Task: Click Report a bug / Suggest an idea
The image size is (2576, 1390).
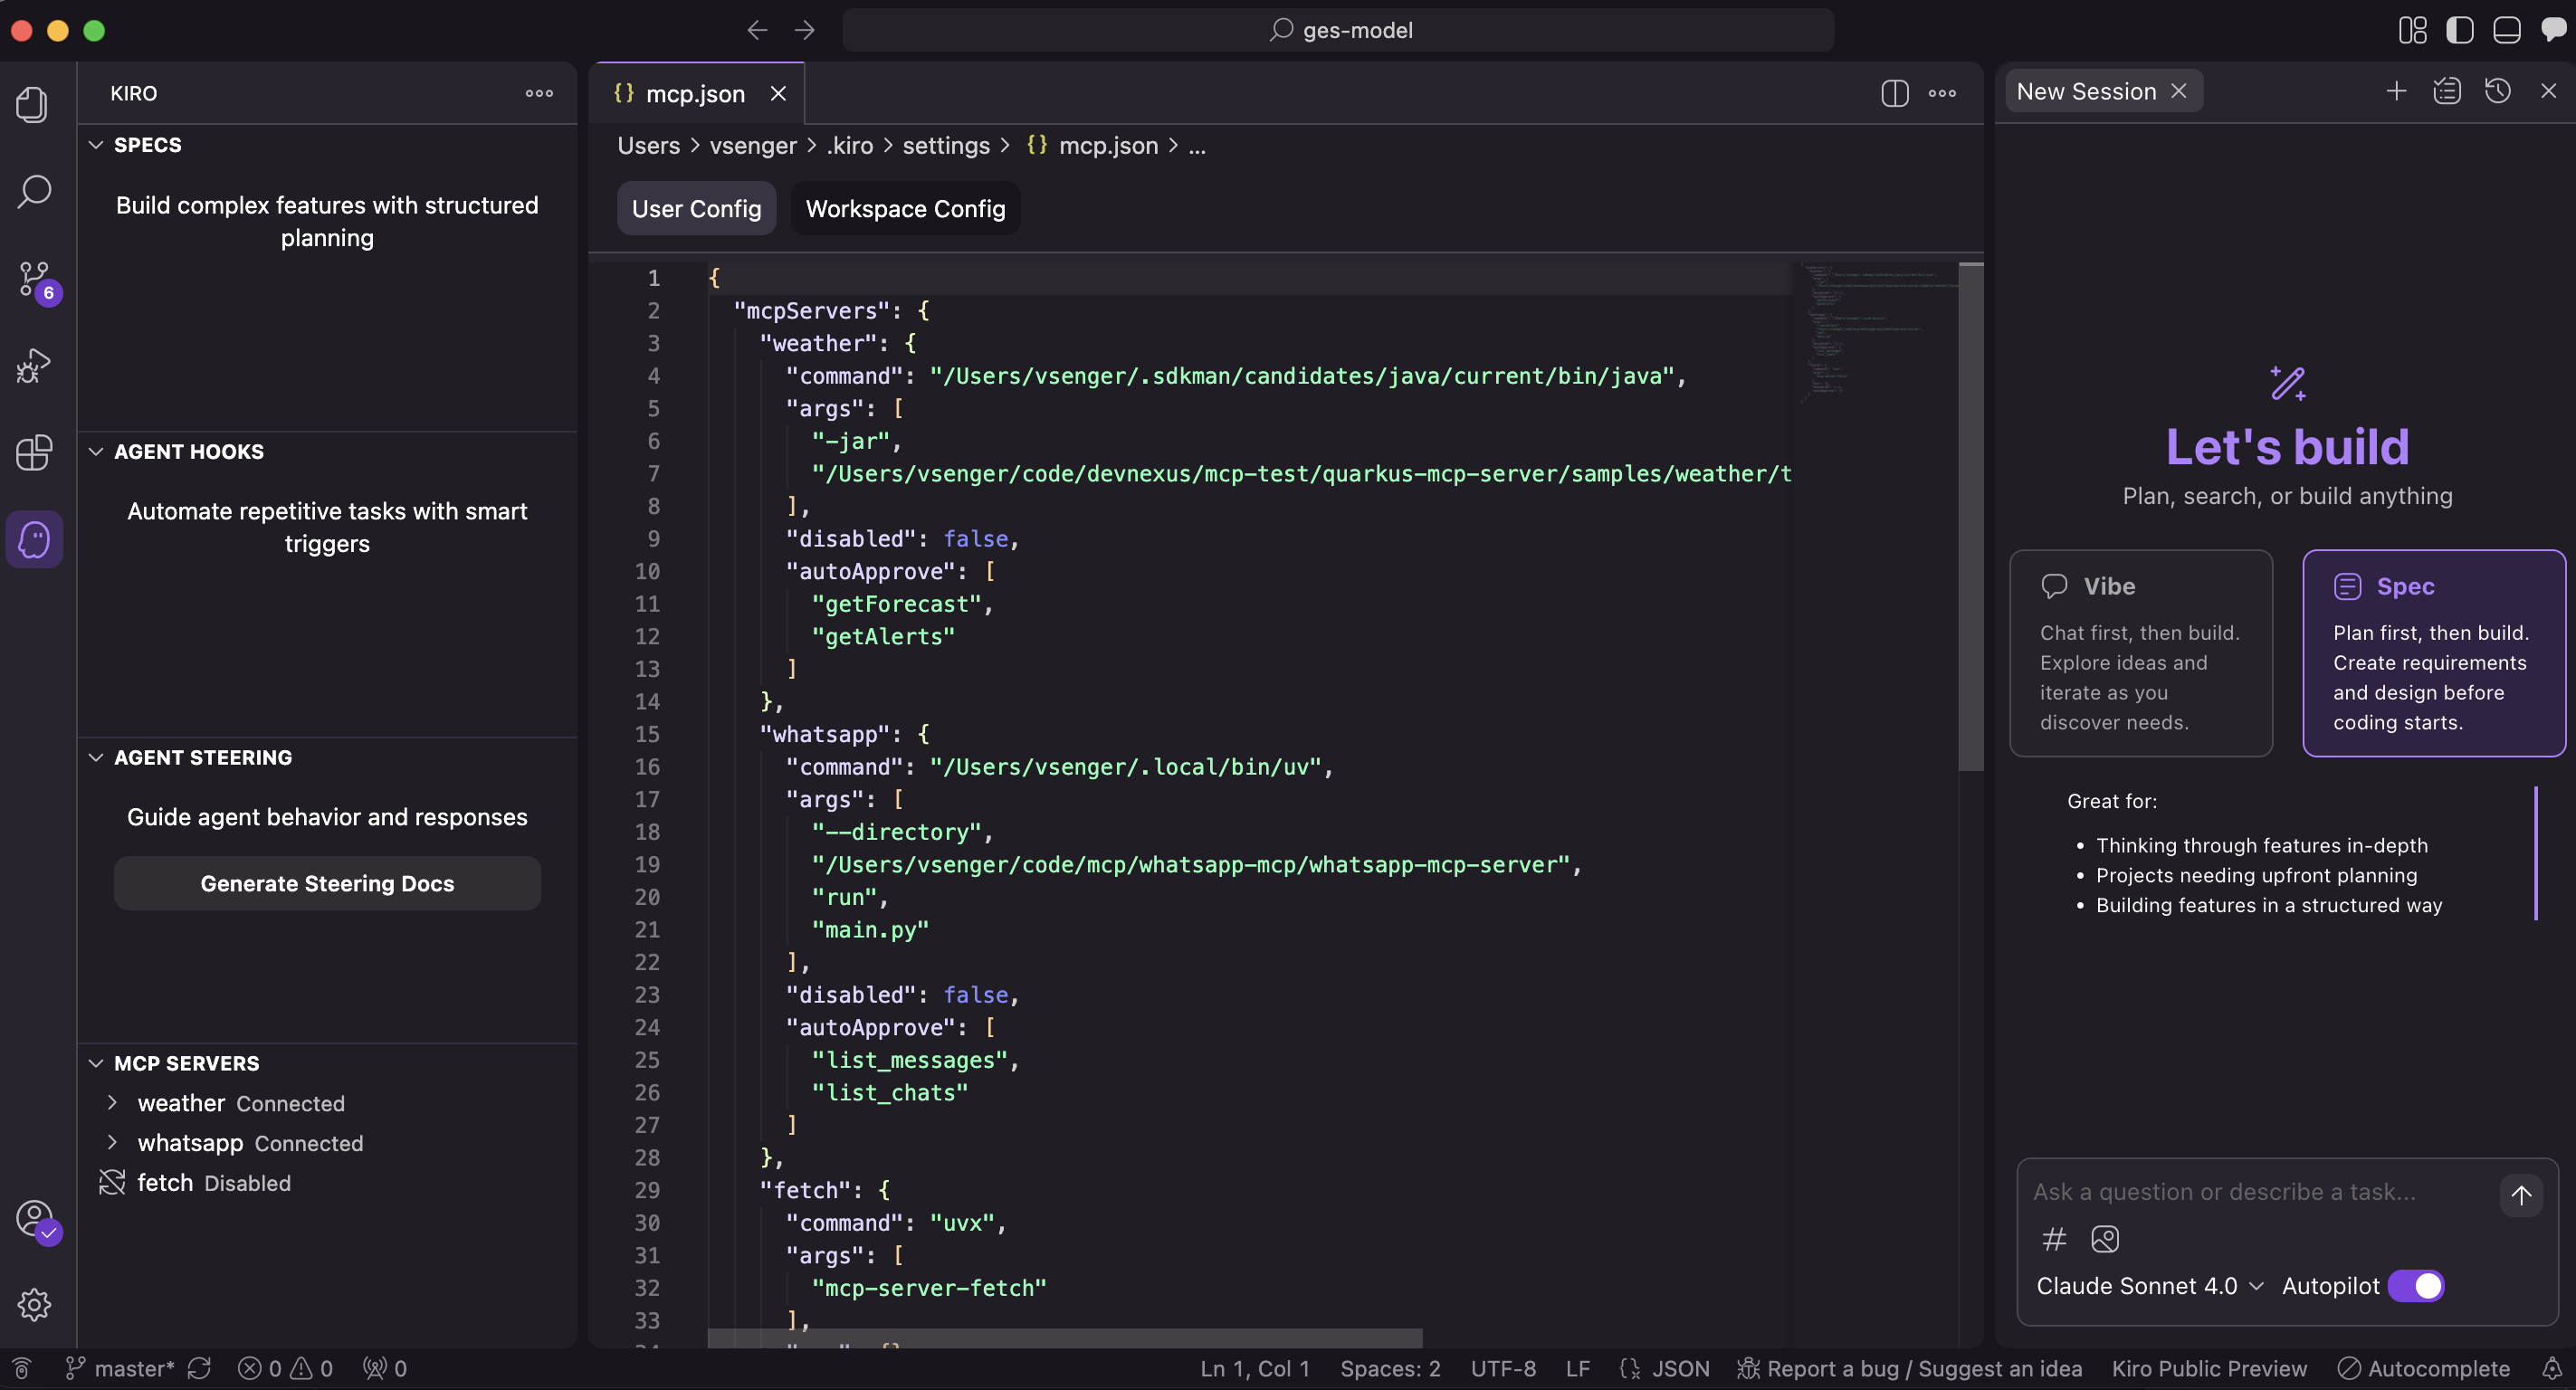Action: 1910,1368
